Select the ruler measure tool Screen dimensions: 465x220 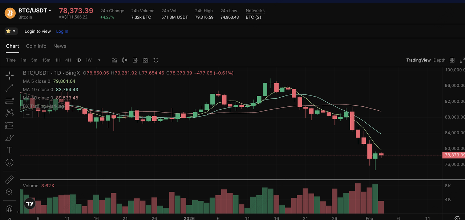[x=9, y=180]
